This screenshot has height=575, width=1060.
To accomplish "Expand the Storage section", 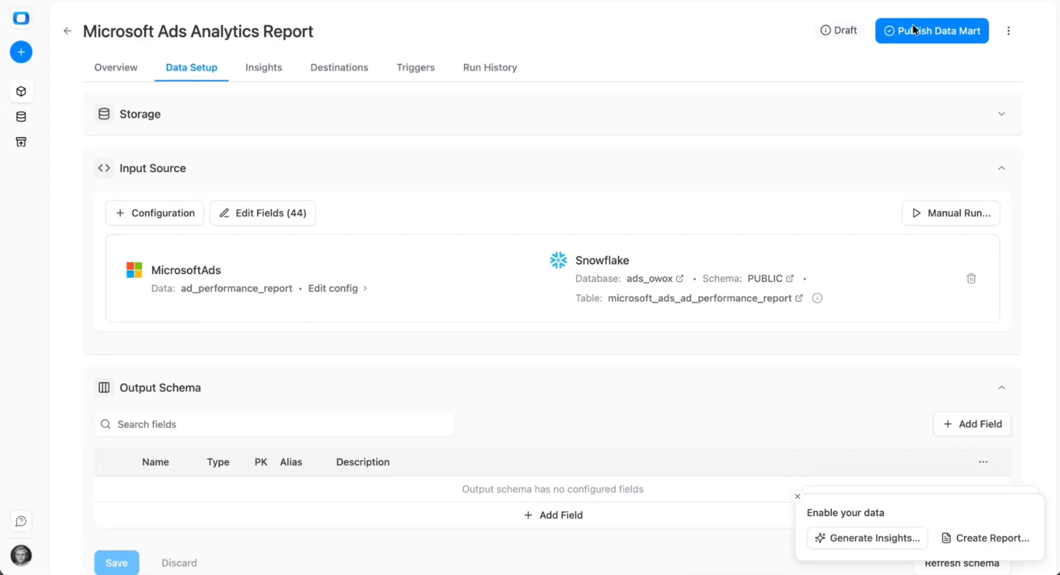I will point(1001,113).
